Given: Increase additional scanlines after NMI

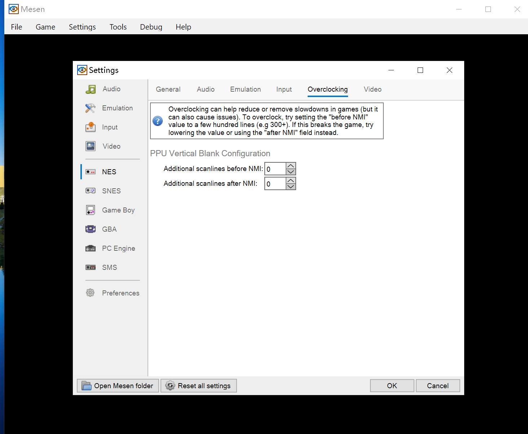Looking at the screenshot, I should click(x=291, y=180).
